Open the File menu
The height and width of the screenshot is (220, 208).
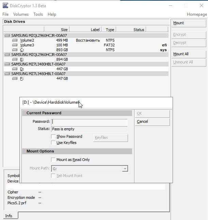[x=5, y=14]
